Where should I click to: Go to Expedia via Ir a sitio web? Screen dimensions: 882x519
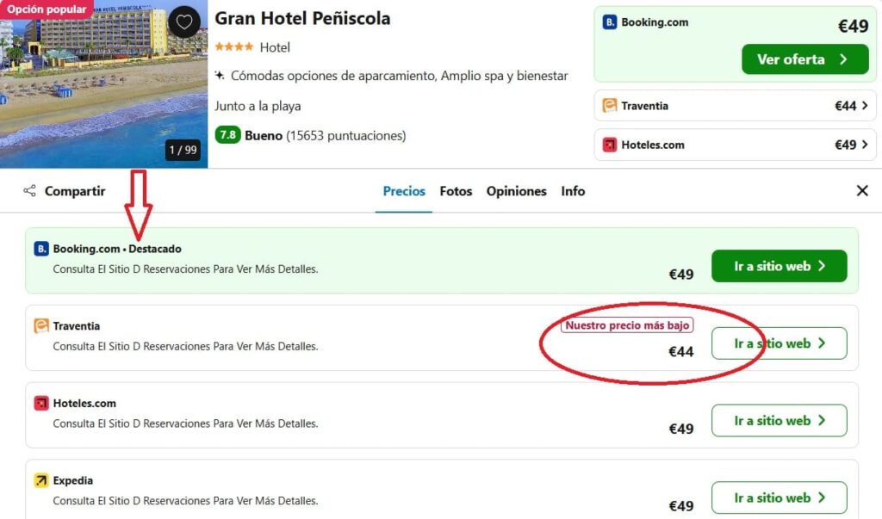click(779, 497)
